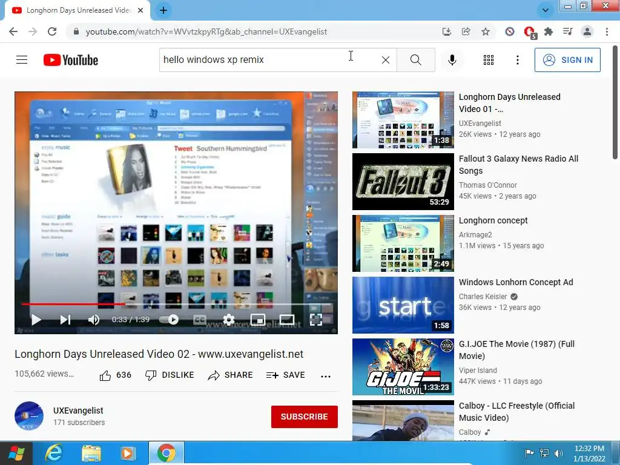Open Windows Explorer from the taskbar
The width and height of the screenshot is (620, 465).
[x=91, y=453]
